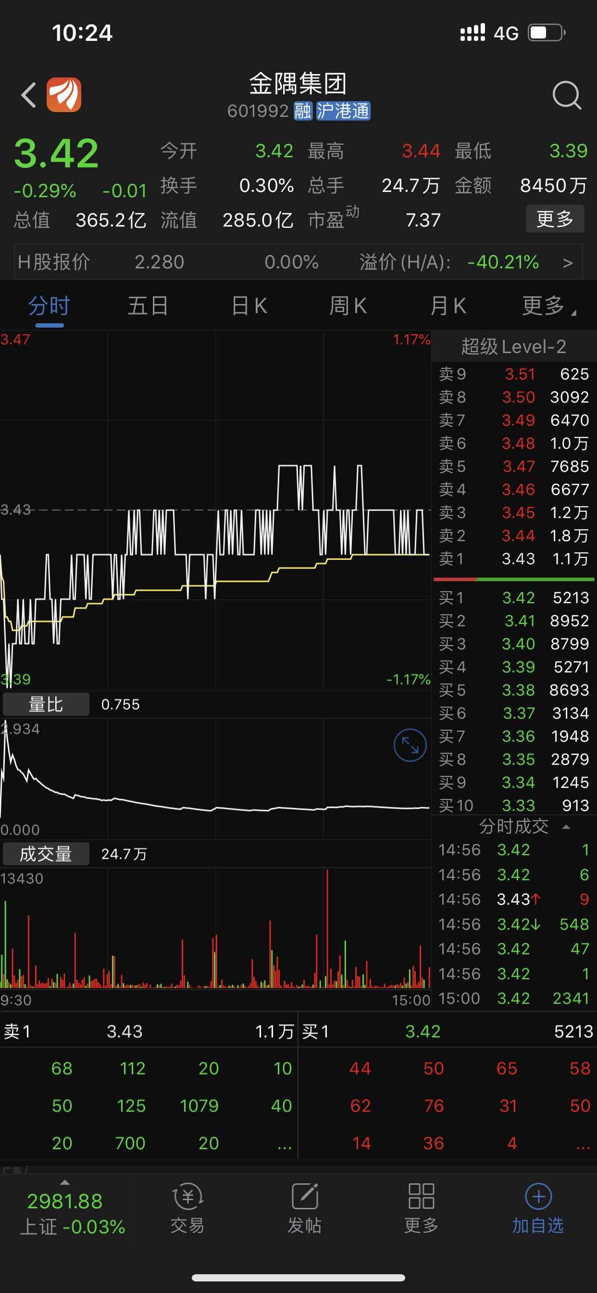Viewport: 597px width, 1293px height.
Task: Tap the H股报价 2.280 row
Action: pos(298,262)
